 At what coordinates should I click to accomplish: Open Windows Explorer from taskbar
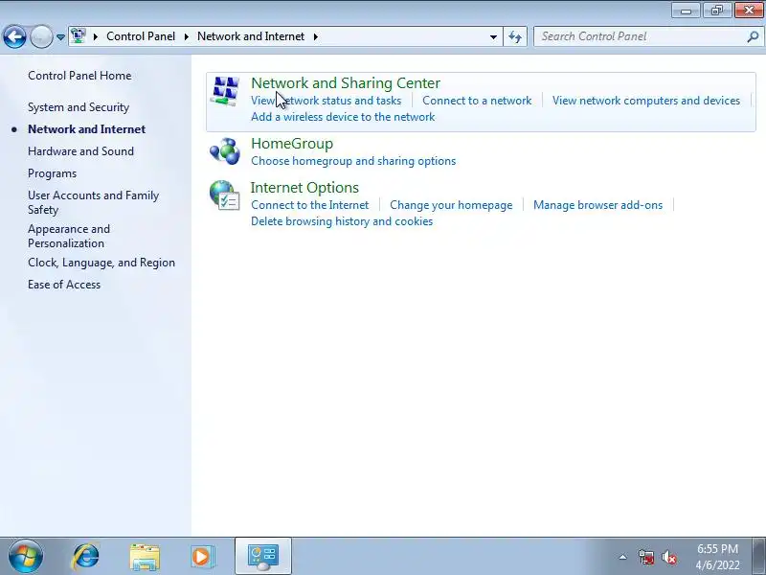[145, 557]
